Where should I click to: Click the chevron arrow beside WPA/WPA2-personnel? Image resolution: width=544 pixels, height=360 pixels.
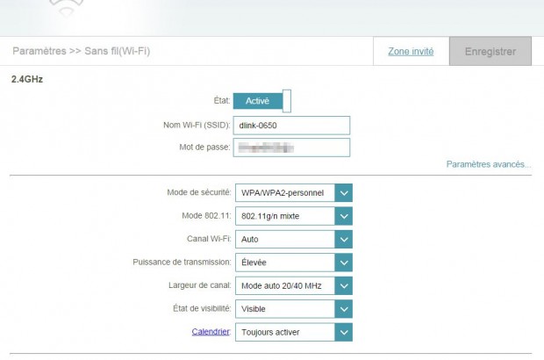pos(344,193)
